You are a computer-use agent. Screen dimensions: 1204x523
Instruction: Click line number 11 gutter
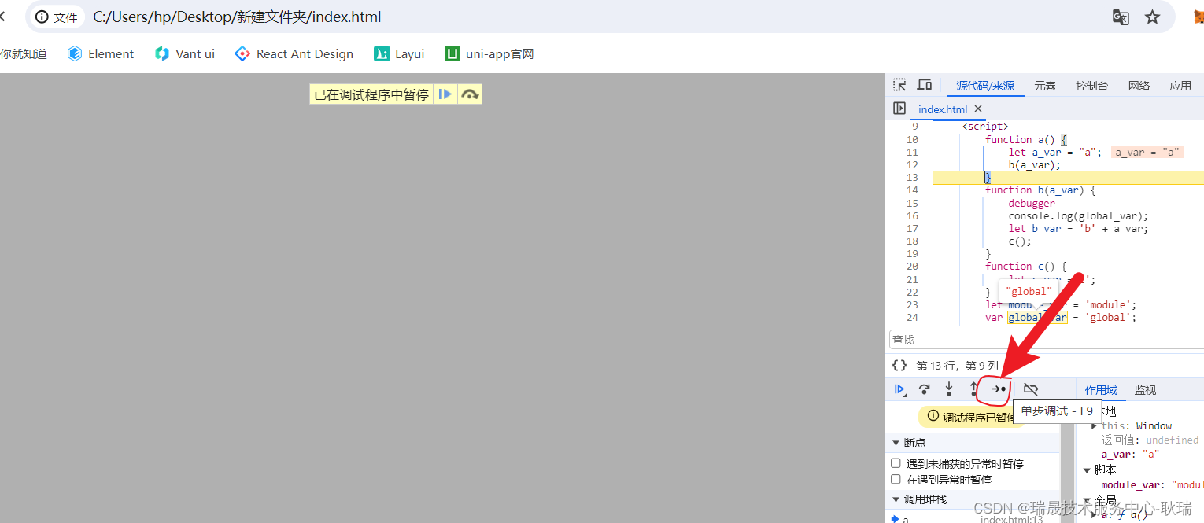click(x=912, y=152)
